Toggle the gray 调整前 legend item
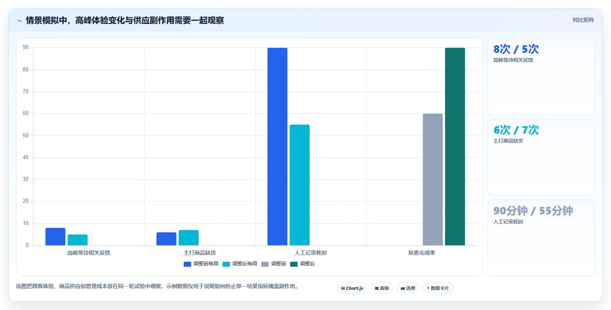The width and height of the screenshot is (611, 310). pyautogui.click(x=274, y=264)
